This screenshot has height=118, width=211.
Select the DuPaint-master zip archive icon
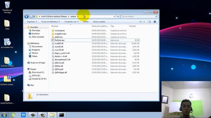pos(7,81)
